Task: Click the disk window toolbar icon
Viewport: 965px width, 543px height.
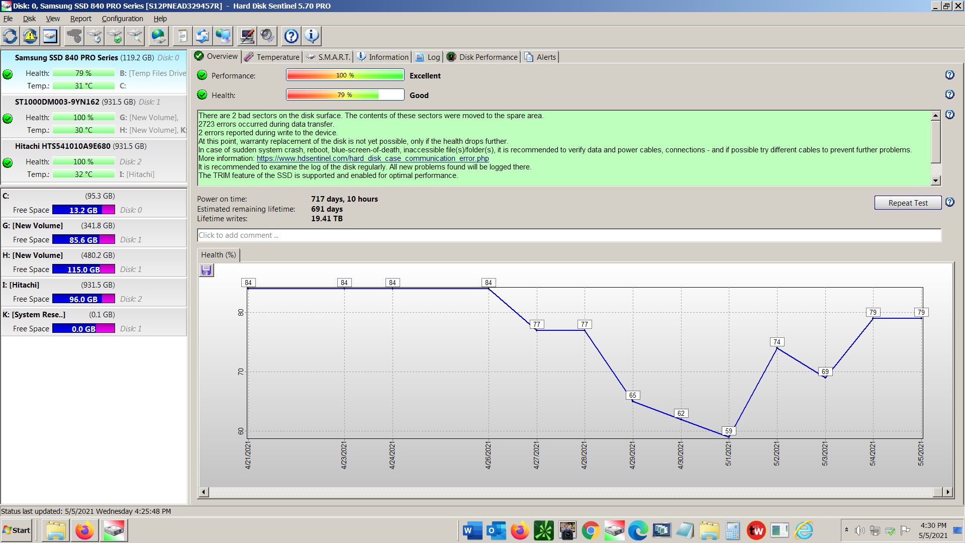Action: pos(50,36)
